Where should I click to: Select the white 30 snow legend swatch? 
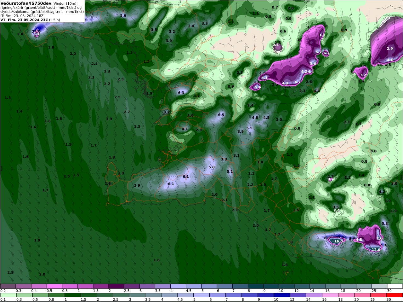point(394,286)
